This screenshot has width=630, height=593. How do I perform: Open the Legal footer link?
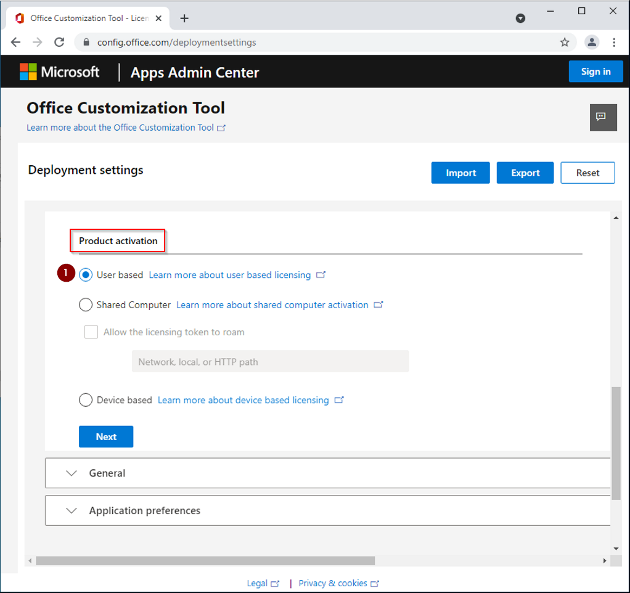[x=257, y=583]
